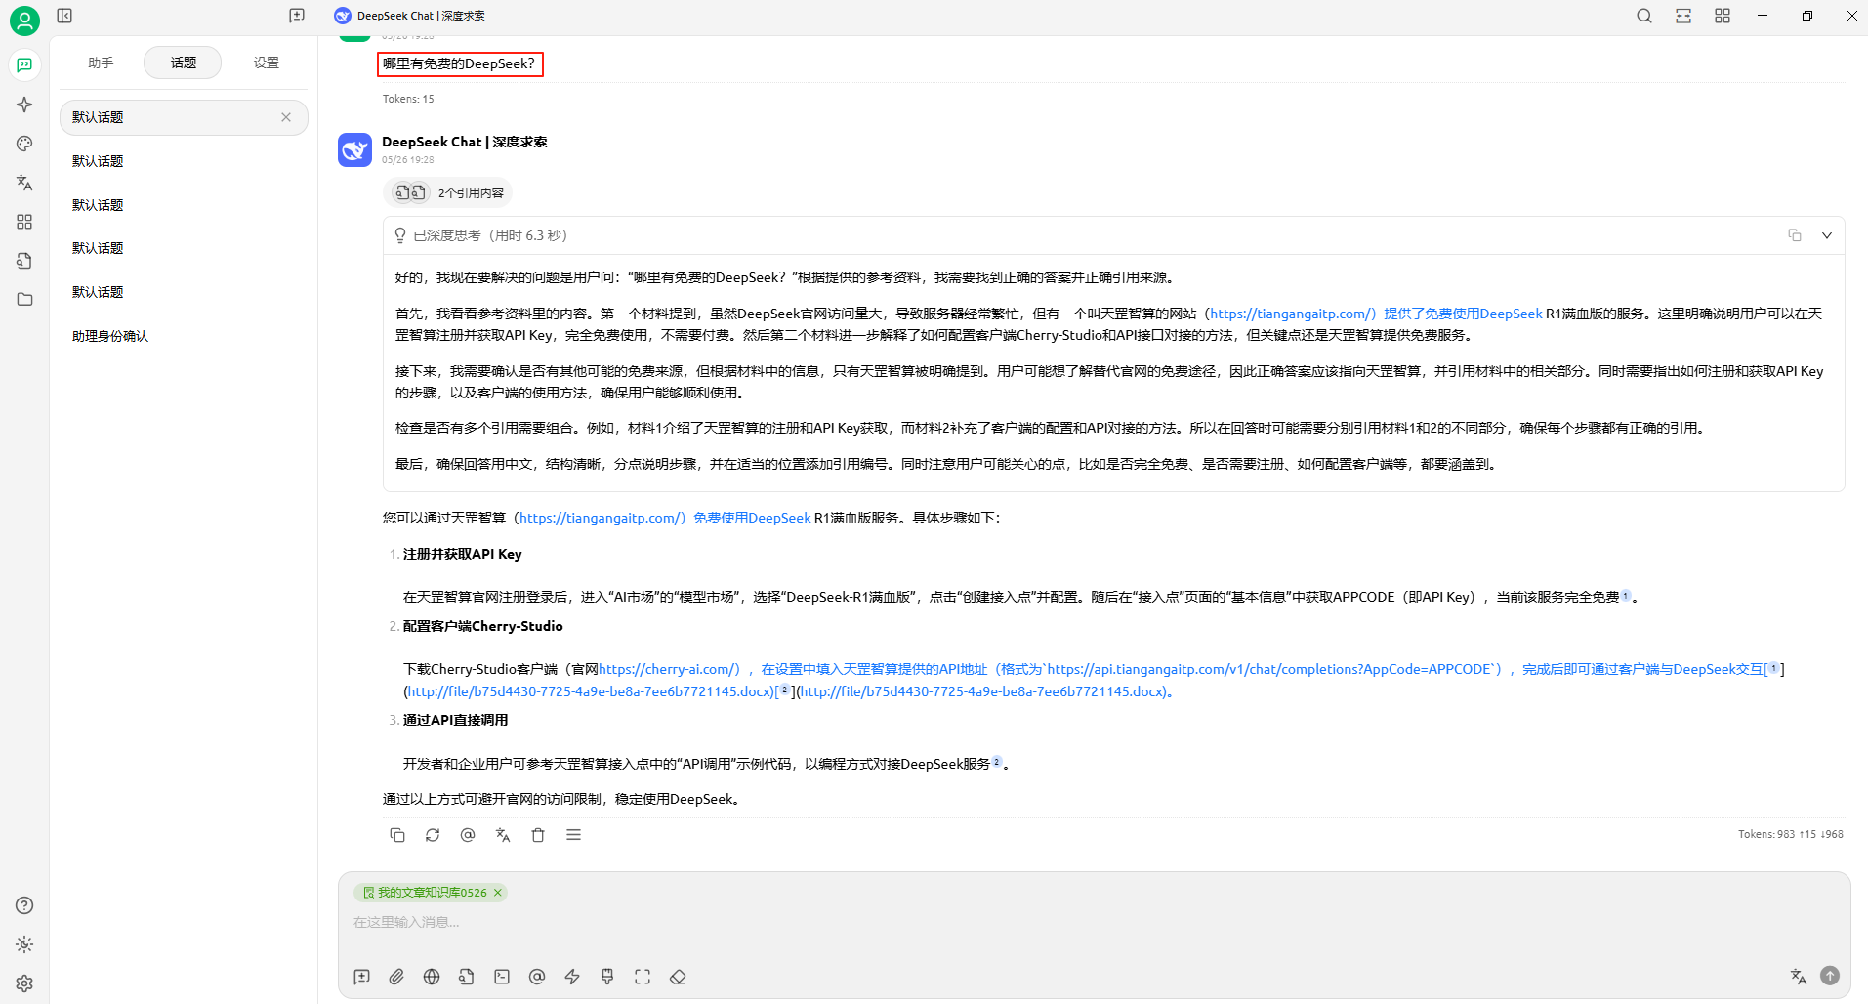Open the help documentation icon
This screenshot has width=1868, height=1004.
(24, 905)
